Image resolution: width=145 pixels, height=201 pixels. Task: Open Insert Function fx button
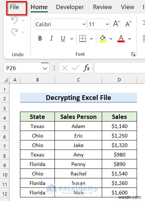(x=86, y=68)
